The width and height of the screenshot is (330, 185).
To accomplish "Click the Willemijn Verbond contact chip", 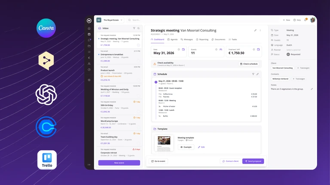I will coord(280,79).
